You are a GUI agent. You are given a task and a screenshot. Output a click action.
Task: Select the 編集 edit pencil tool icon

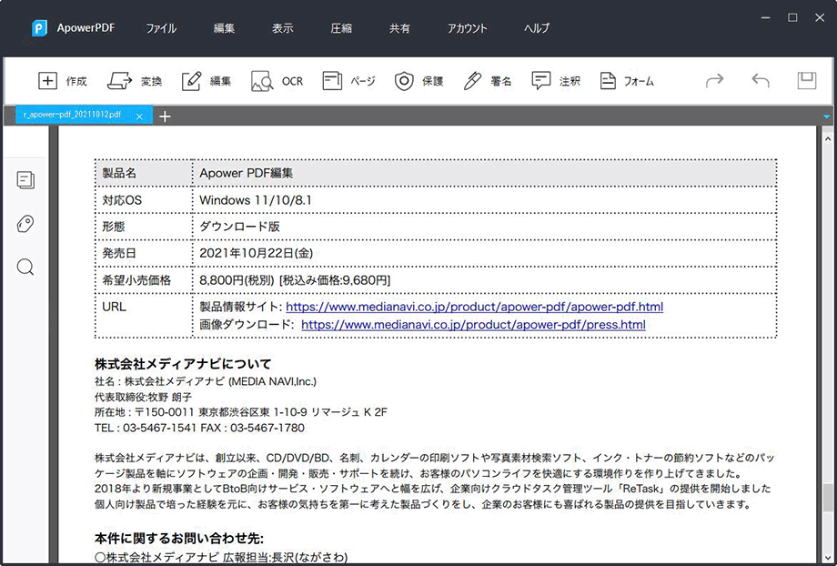click(191, 81)
